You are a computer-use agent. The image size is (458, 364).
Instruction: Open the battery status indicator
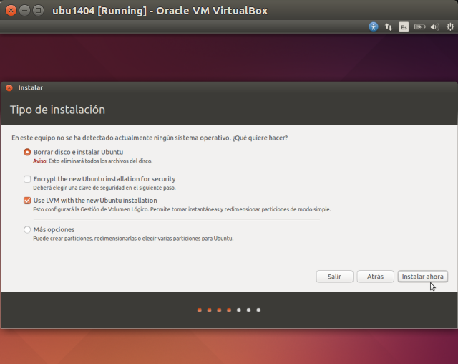pos(419,27)
